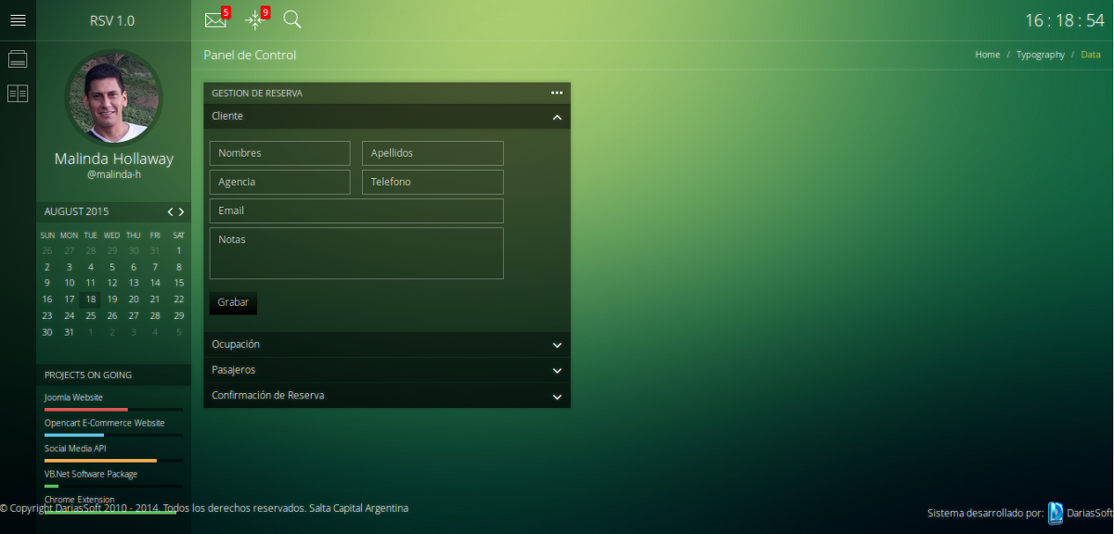
Task: Click the DariasSoft logo in the footer
Action: [x=1056, y=513]
